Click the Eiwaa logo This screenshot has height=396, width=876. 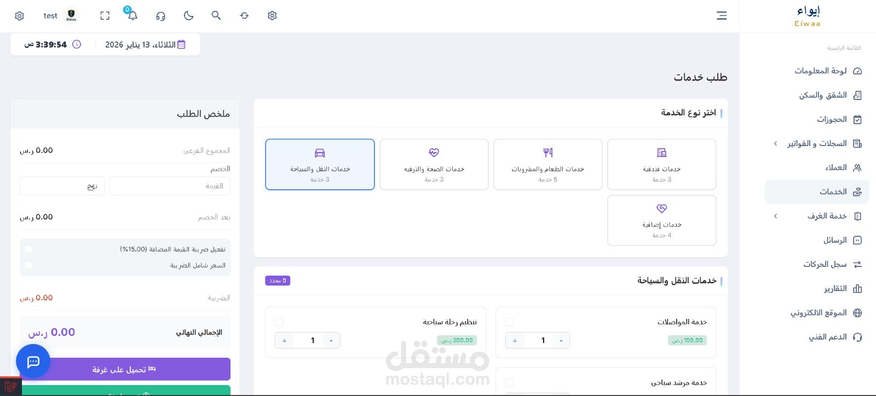tap(808, 16)
